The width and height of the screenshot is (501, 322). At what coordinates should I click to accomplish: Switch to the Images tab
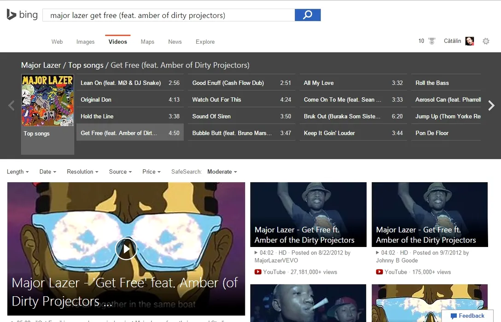click(x=85, y=42)
